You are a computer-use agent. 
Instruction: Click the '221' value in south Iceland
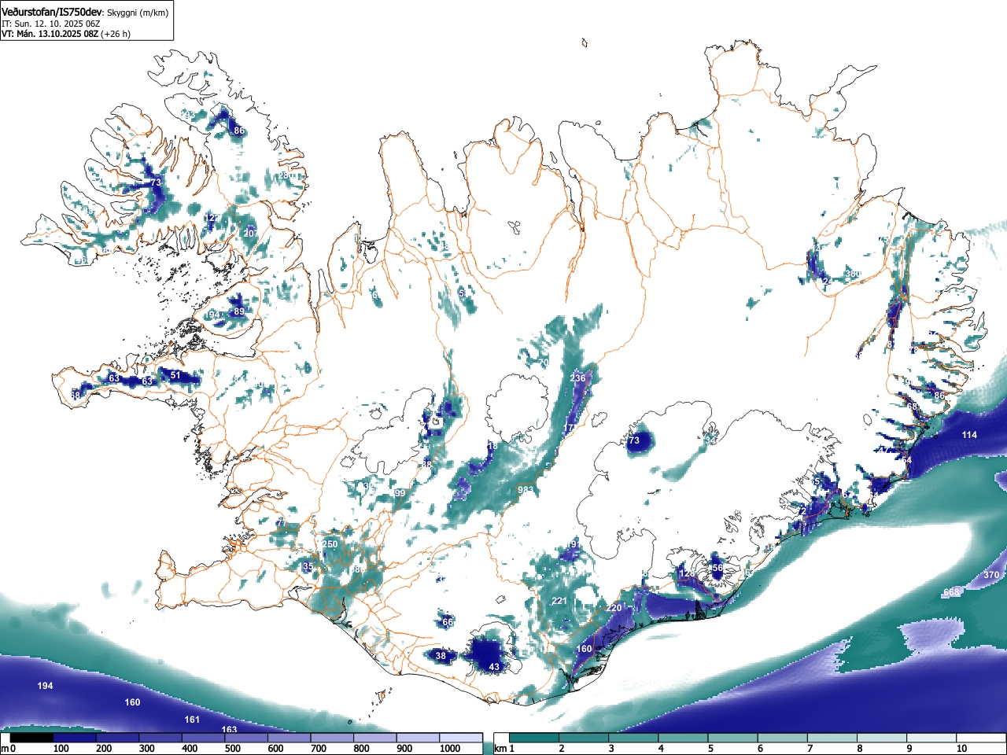click(x=559, y=601)
